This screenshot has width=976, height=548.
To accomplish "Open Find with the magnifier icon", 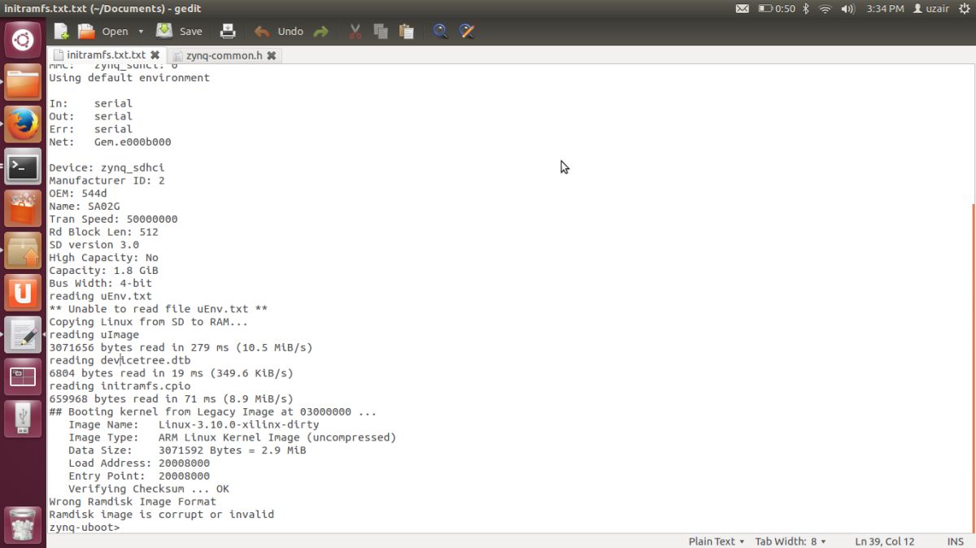I will 440,32.
